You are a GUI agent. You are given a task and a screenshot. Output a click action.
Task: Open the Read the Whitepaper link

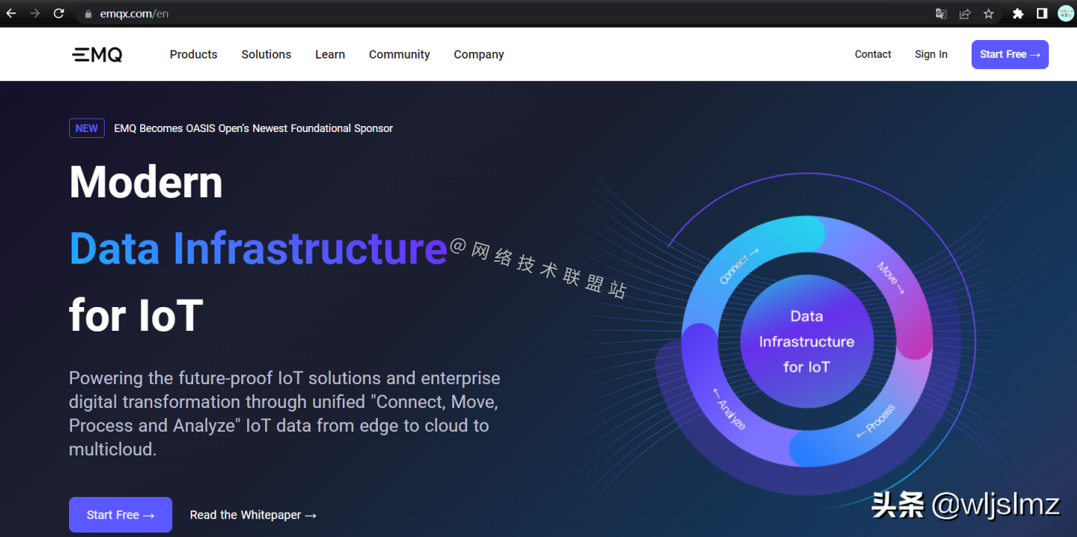point(253,515)
